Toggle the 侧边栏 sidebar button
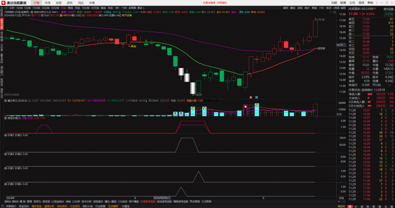 (x=341, y=206)
